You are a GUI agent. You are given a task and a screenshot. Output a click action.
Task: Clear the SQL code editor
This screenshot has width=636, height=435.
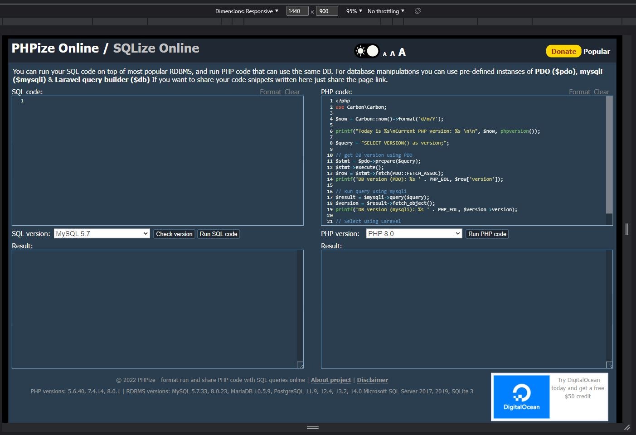292,92
